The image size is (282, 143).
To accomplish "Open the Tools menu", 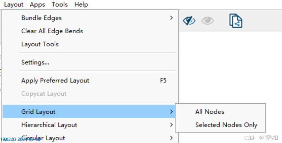I will (60, 4).
